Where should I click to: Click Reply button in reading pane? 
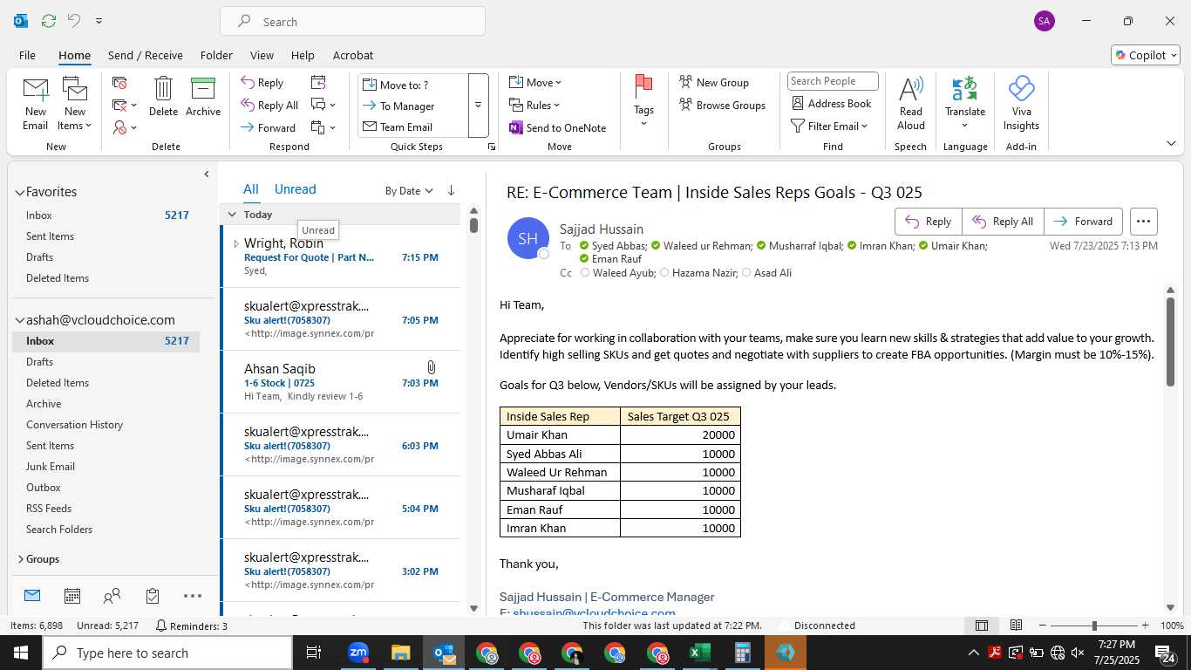pos(928,222)
